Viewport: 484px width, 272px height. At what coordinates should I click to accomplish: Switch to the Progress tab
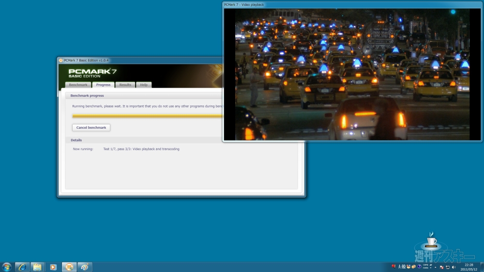tap(103, 85)
